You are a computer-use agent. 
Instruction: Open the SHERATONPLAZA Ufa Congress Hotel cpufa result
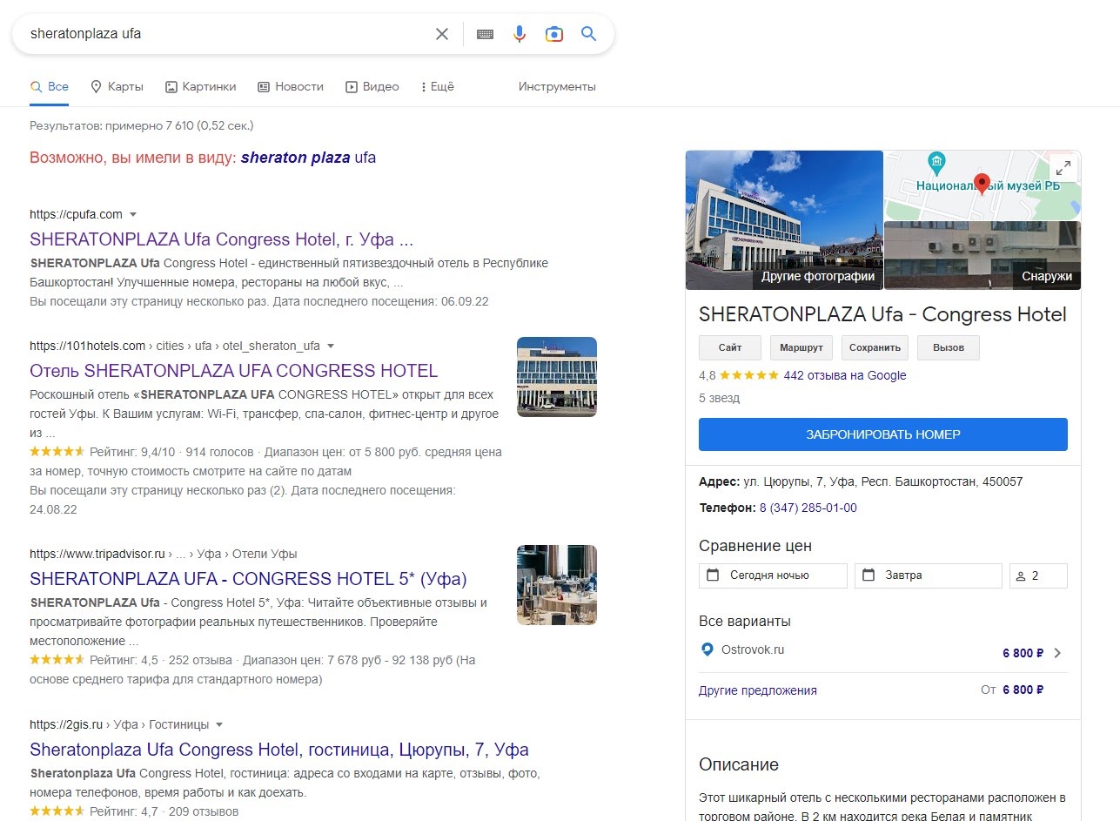(x=221, y=239)
